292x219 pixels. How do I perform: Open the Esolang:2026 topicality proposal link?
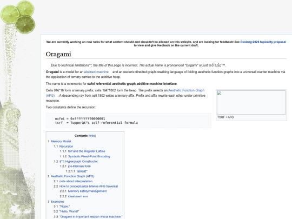click(263, 42)
